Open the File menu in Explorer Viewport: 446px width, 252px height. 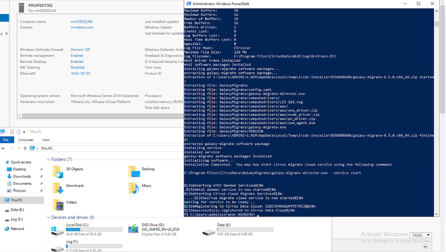[x=6, y=140]
